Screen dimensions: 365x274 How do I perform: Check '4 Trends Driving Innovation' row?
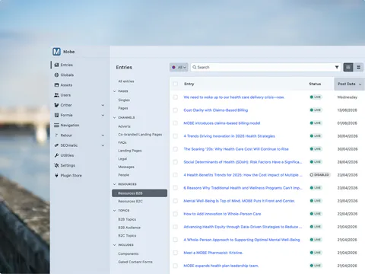tap(175, 136)
